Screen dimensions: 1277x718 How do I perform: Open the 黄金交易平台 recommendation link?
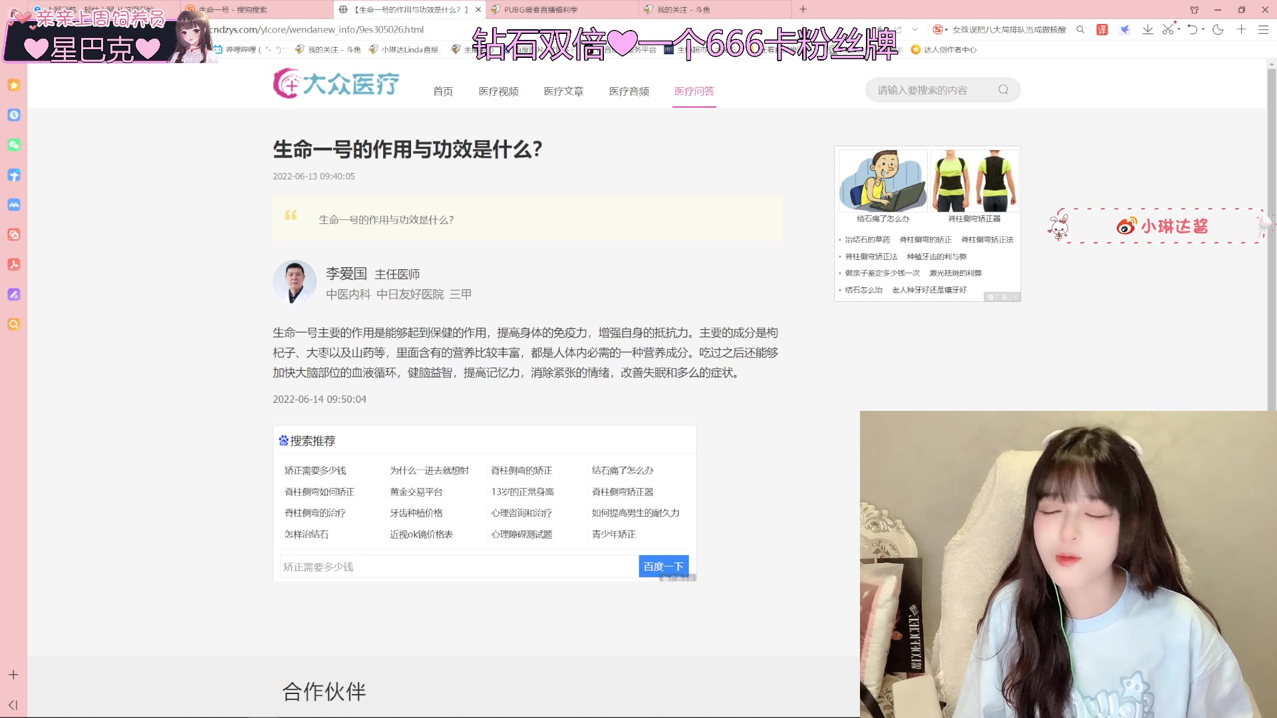point(416,491)
